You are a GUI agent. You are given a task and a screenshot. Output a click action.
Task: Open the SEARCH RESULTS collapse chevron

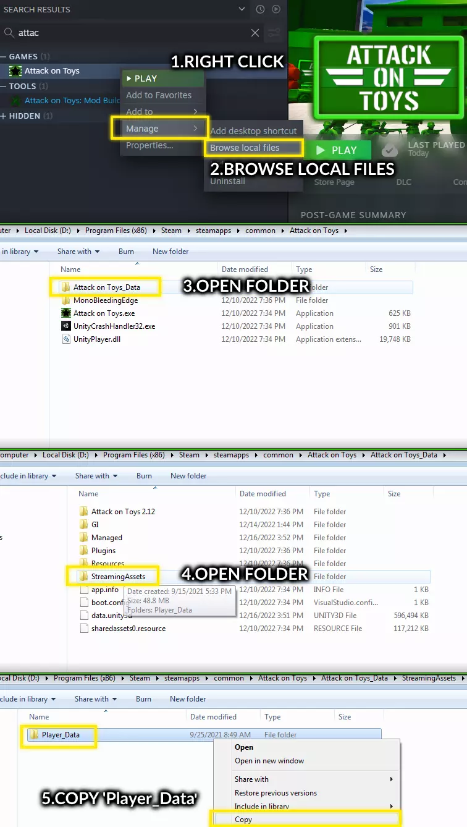pyautogui.click(x=242, y=9)
